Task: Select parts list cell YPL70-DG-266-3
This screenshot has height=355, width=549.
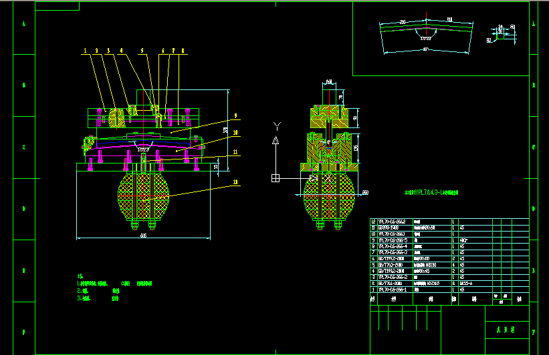Action: [393, 252]
